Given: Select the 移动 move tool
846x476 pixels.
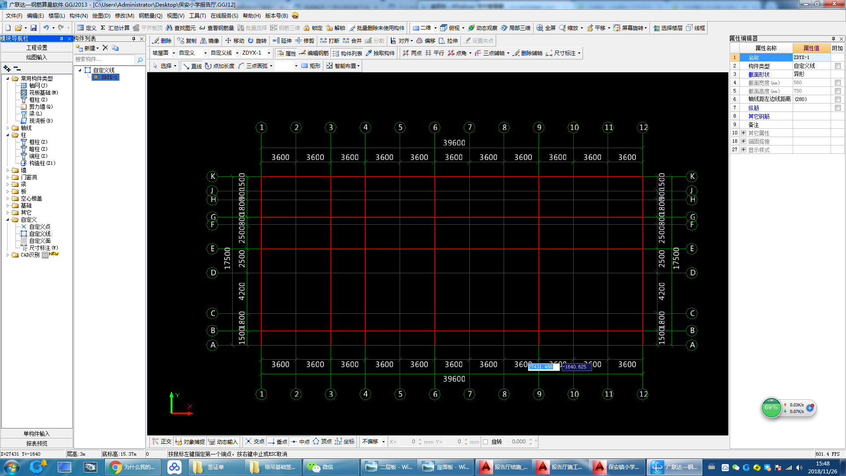Looking at the screenshot, I should tap(234, 41).
